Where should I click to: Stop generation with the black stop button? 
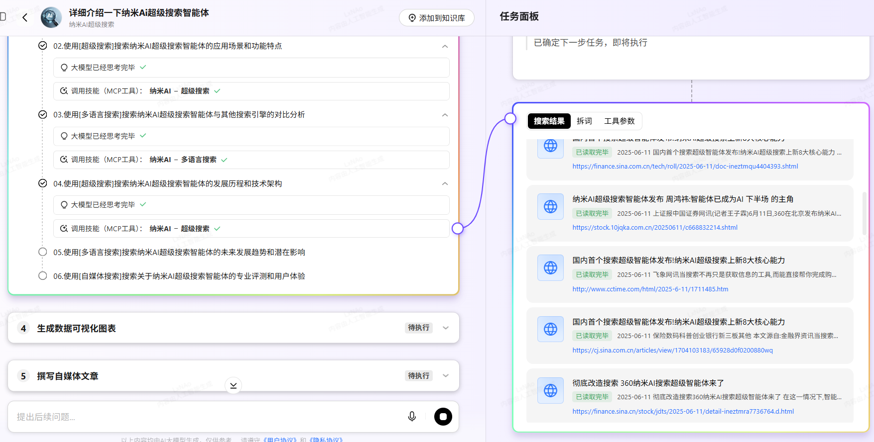tap(443, 417)
